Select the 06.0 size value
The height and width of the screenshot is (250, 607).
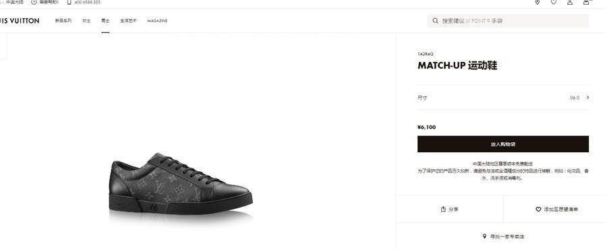(x=575, y=98)
